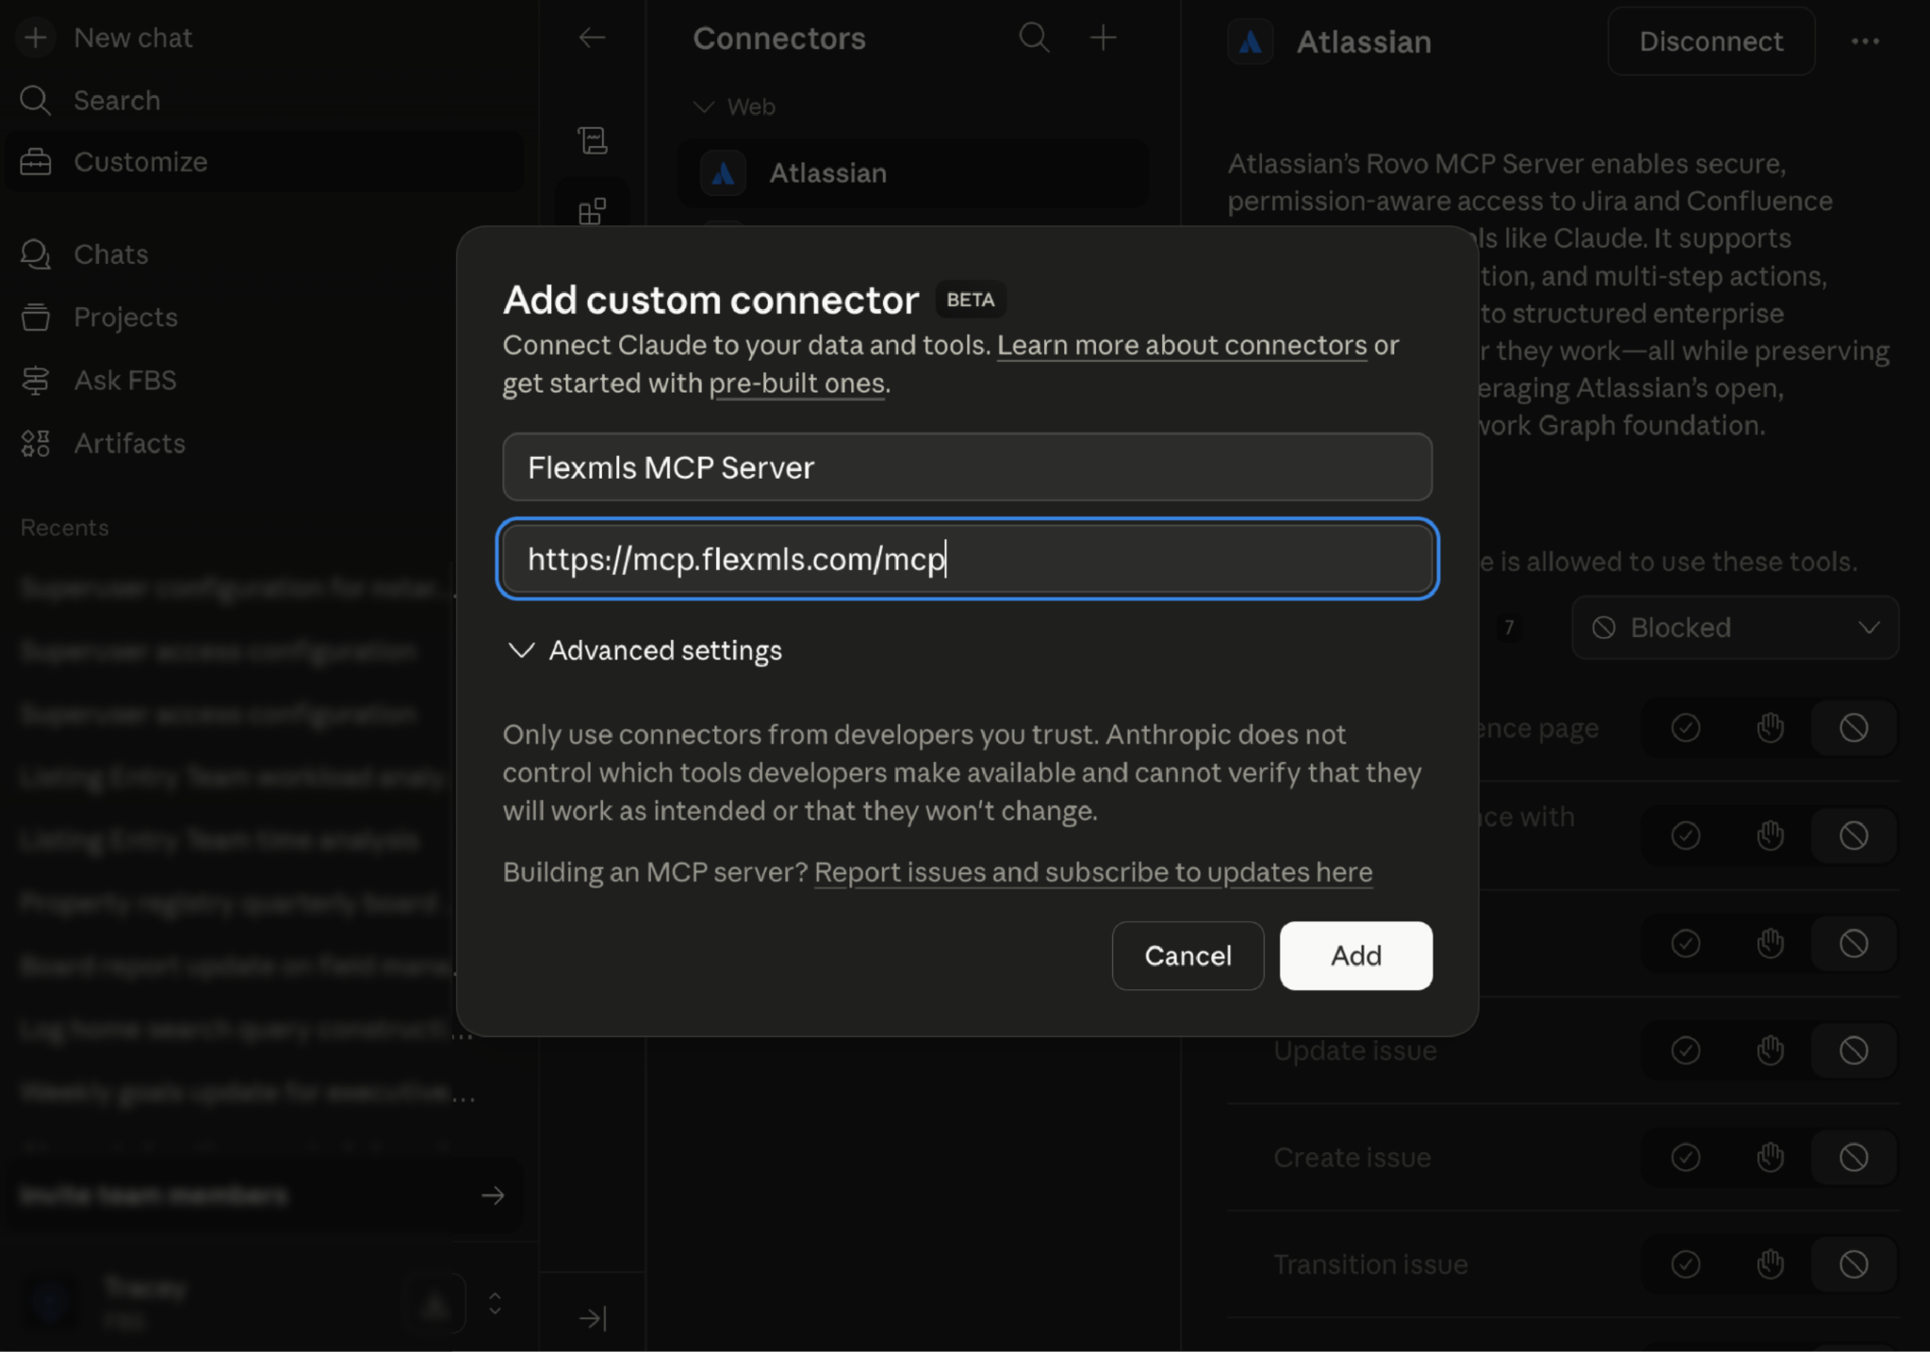Set Transition issue to needs approval
1930x1352 pixels.
[1770, 1264]
